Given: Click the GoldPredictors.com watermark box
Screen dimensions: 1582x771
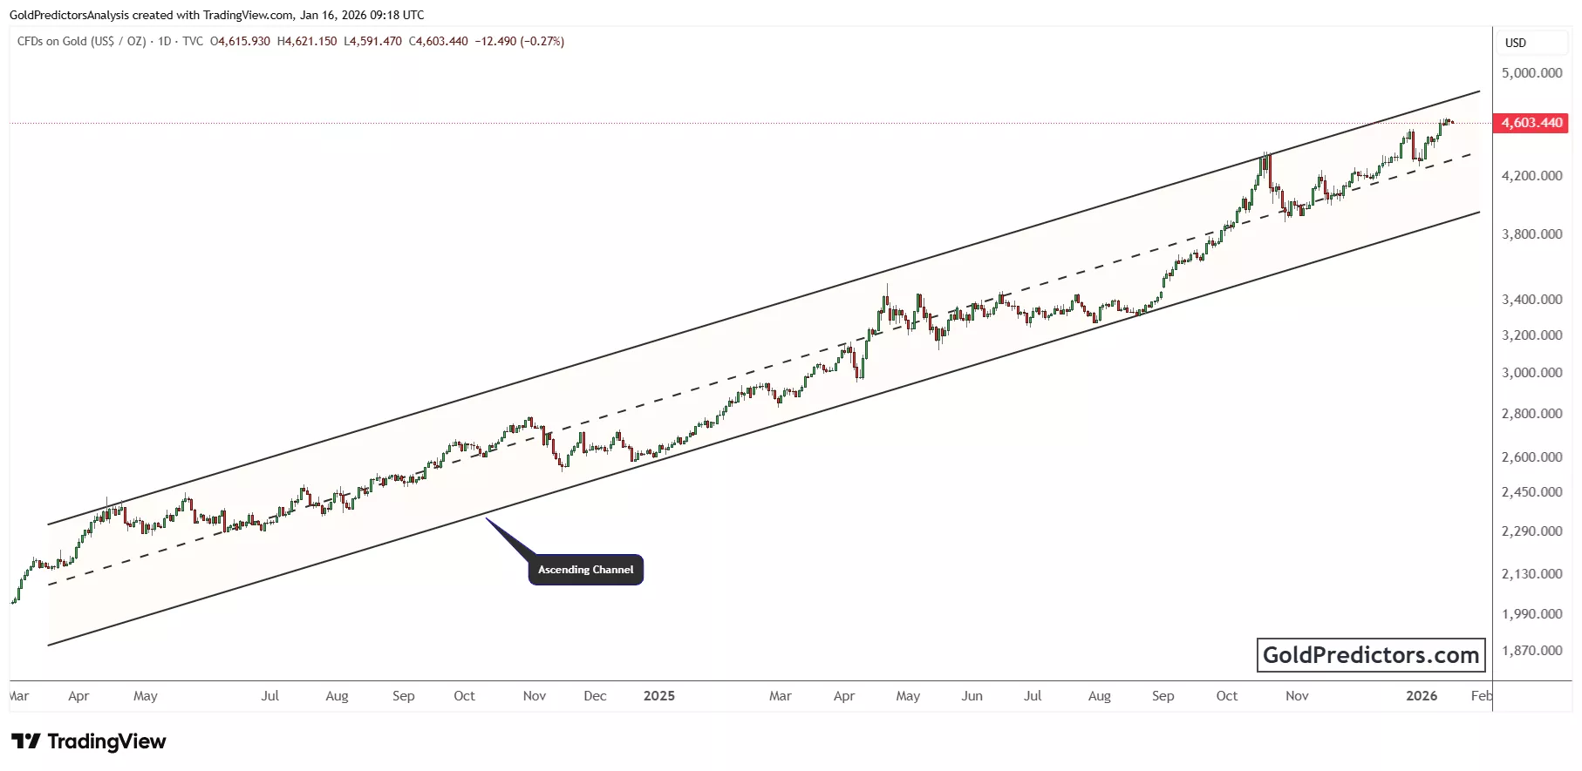Looking at the screenshot, I should click(x=1370, y=655).
